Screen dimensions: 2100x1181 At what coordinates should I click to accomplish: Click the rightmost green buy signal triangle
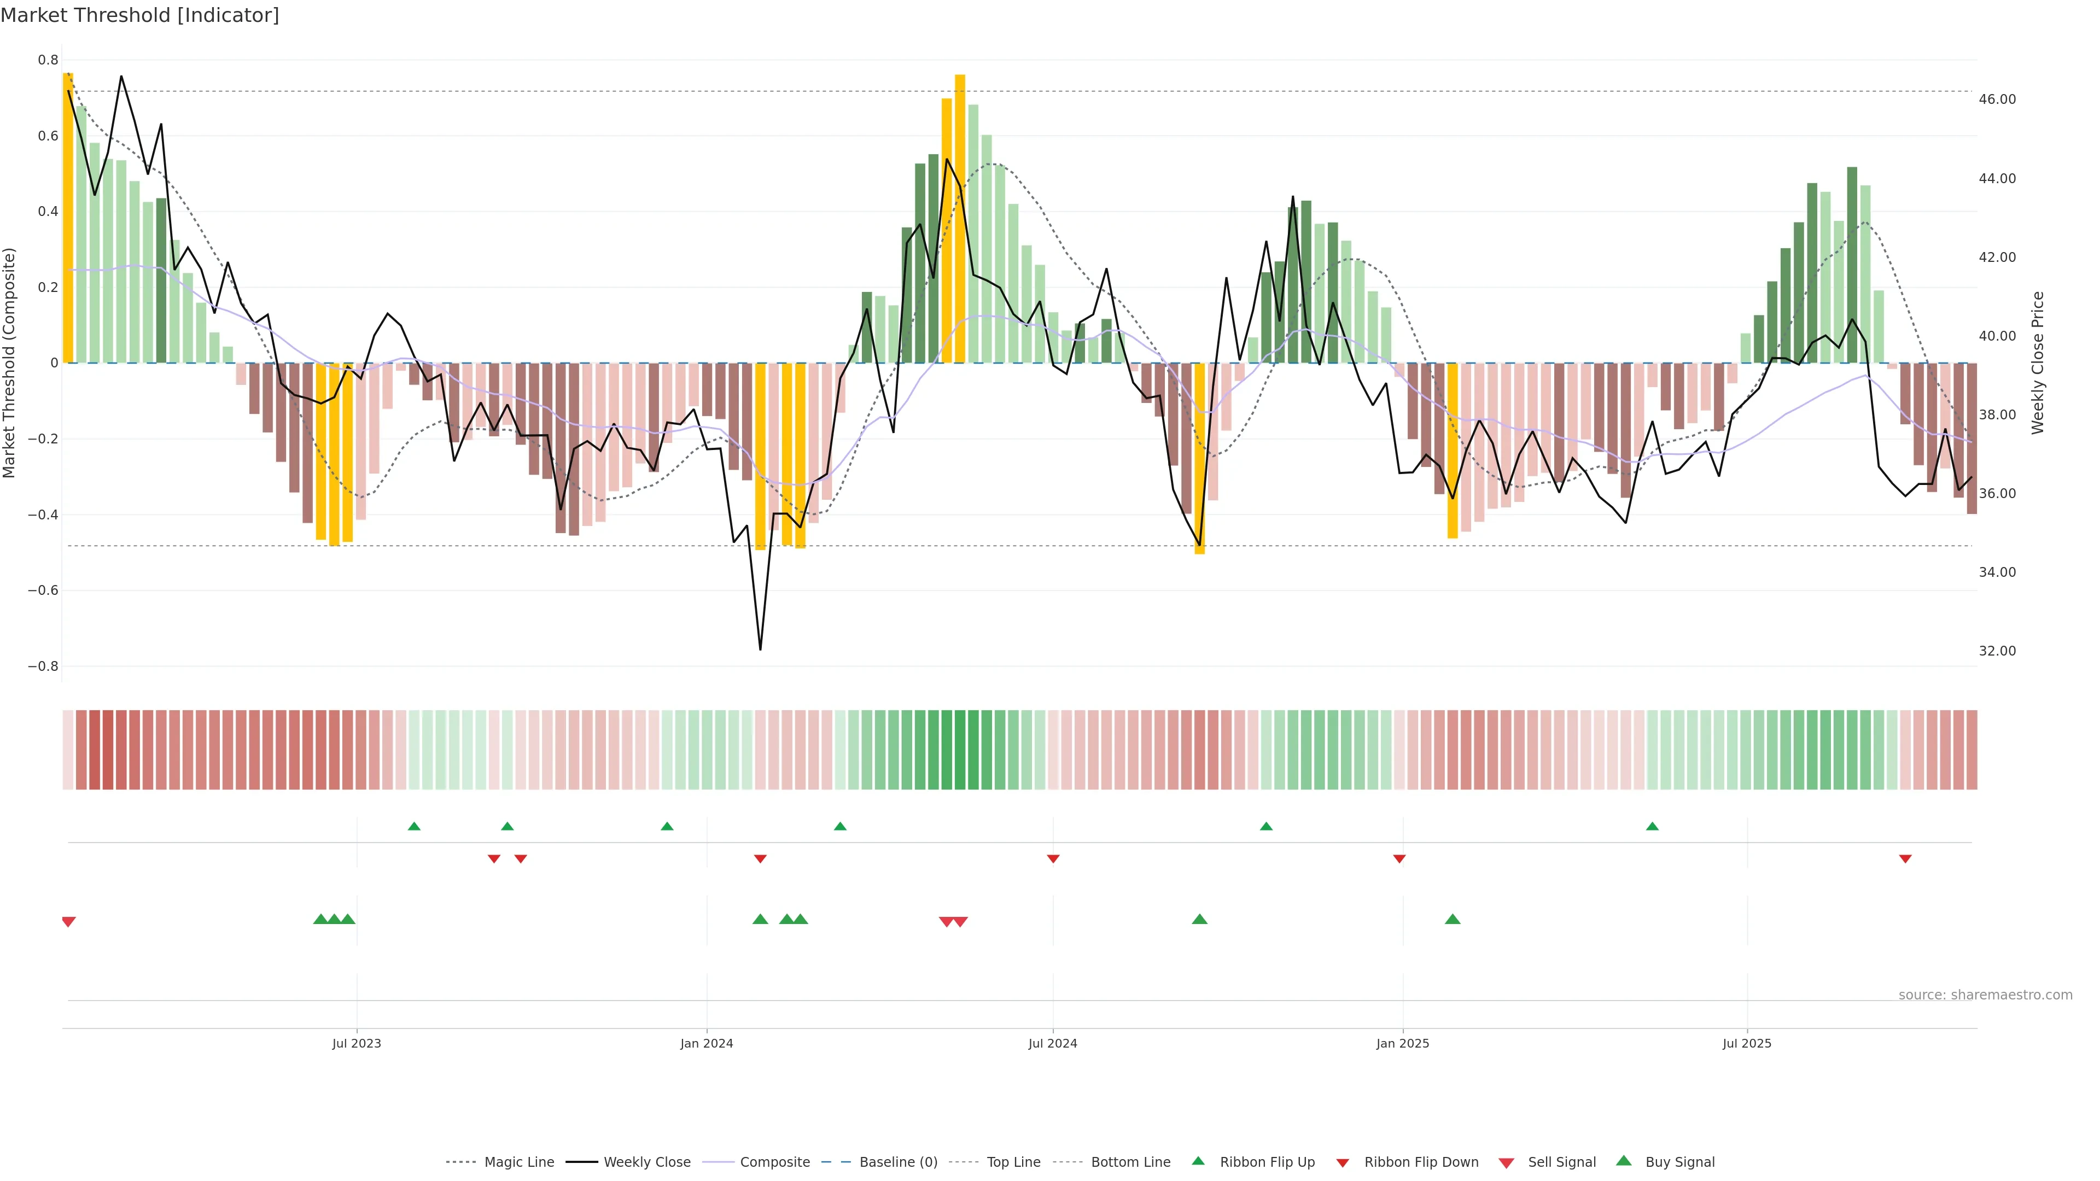click(1452, 919)
